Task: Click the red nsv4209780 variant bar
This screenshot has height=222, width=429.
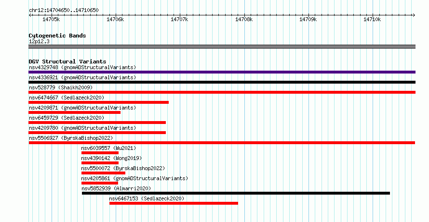Action: click(97, 133)
